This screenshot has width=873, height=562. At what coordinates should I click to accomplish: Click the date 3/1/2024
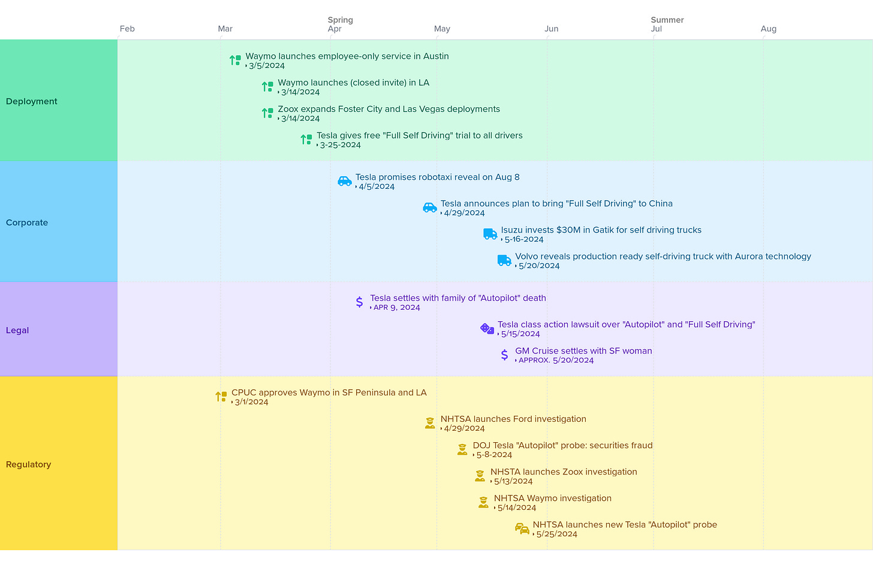click(x=252, y=402)
